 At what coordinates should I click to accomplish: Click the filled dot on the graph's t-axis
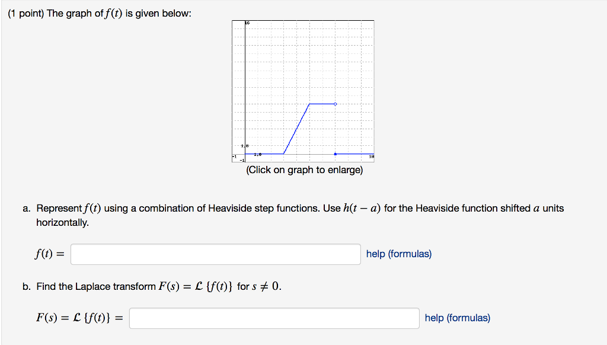tap(336, 154)
